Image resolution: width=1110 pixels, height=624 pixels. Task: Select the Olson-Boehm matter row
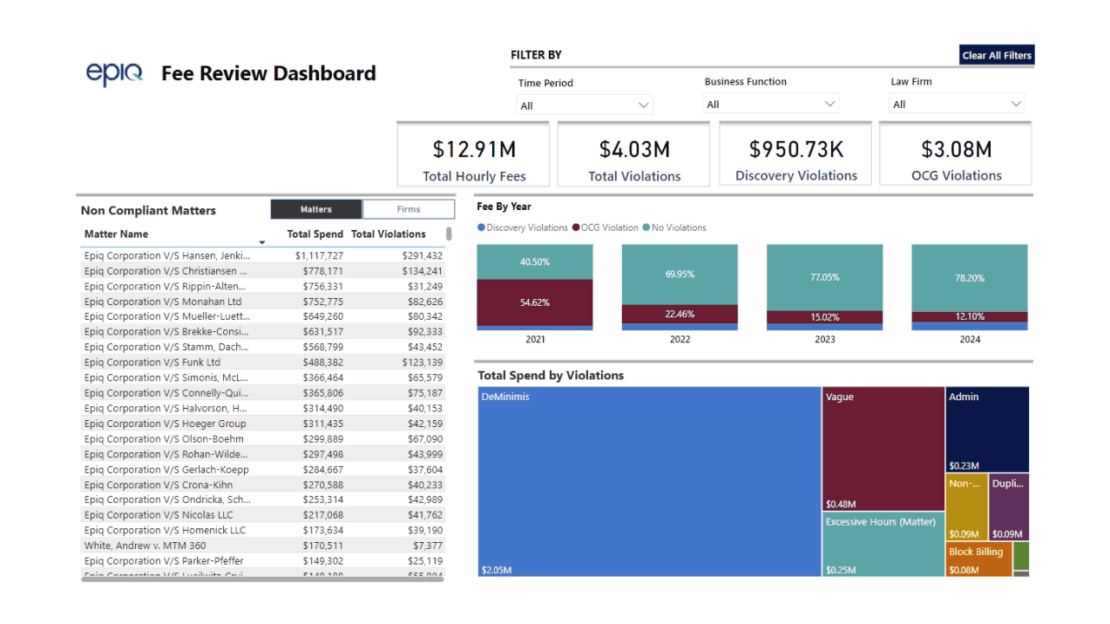pos(262,439)
